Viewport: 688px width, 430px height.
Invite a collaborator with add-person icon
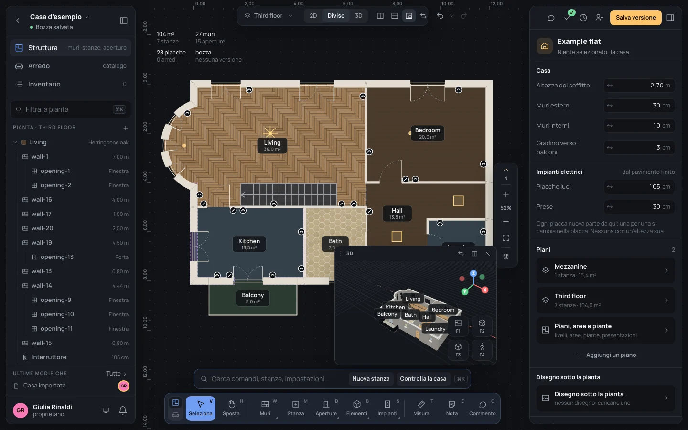pyautogui.click(x=600, y=18)
